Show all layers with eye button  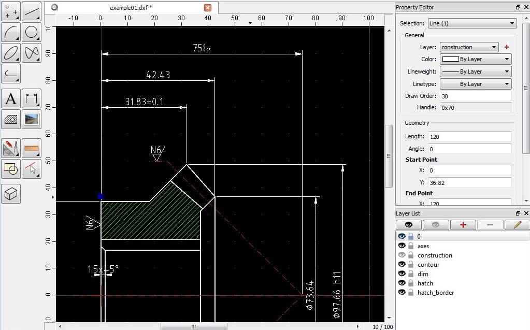409,225
